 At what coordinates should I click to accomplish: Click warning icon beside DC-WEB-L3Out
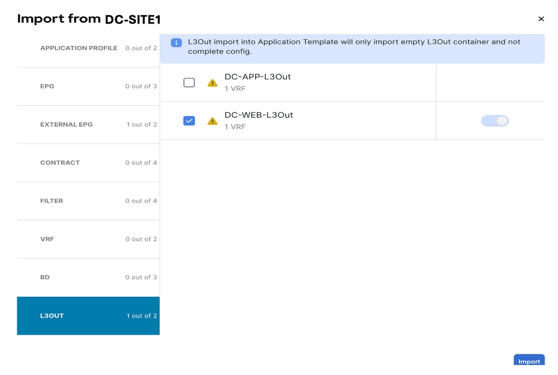[x=212, y=121]
